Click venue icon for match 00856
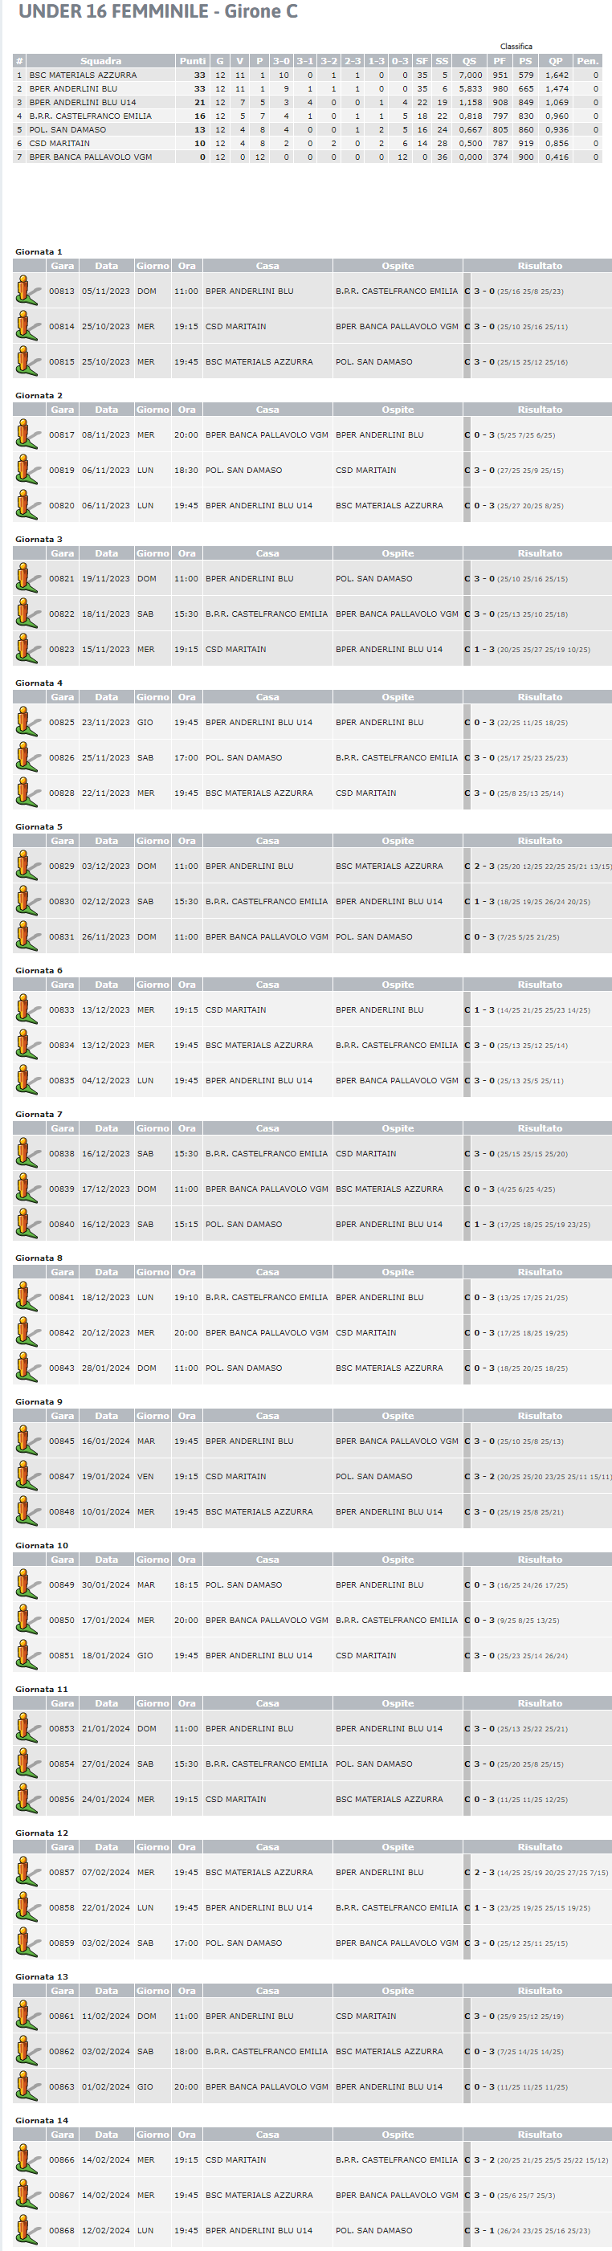This screenshot has height=2251, width=612. (x=28, y=1799)
